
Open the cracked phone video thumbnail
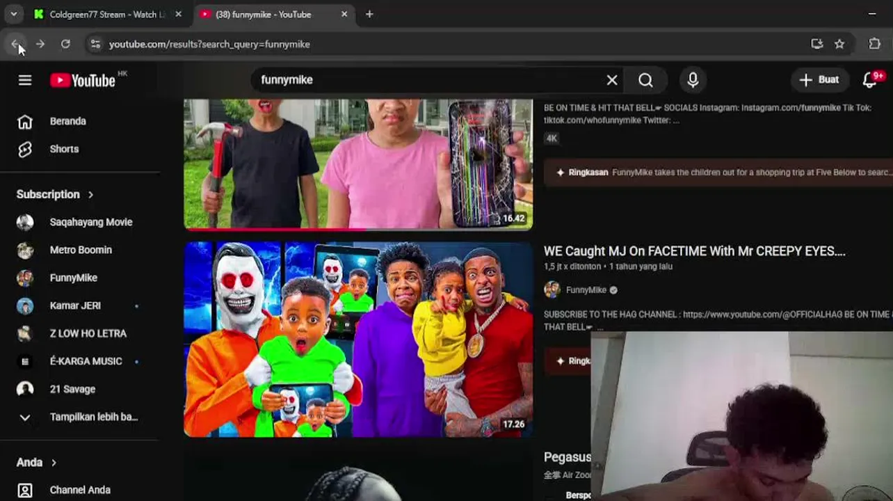[358, 164]
